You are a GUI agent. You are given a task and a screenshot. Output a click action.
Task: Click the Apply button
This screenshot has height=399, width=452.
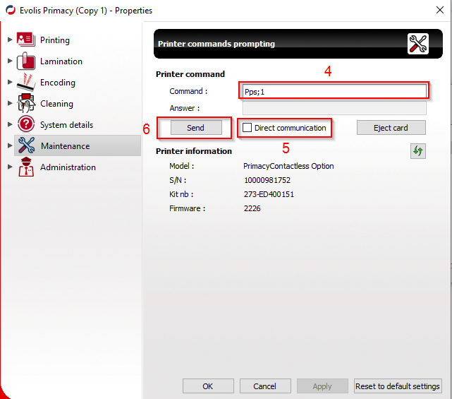[x=322, y=386]
